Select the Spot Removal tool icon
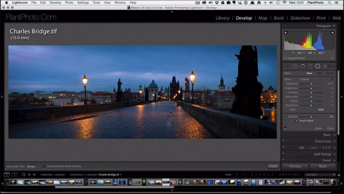The image size is (344, 194). 294,66
